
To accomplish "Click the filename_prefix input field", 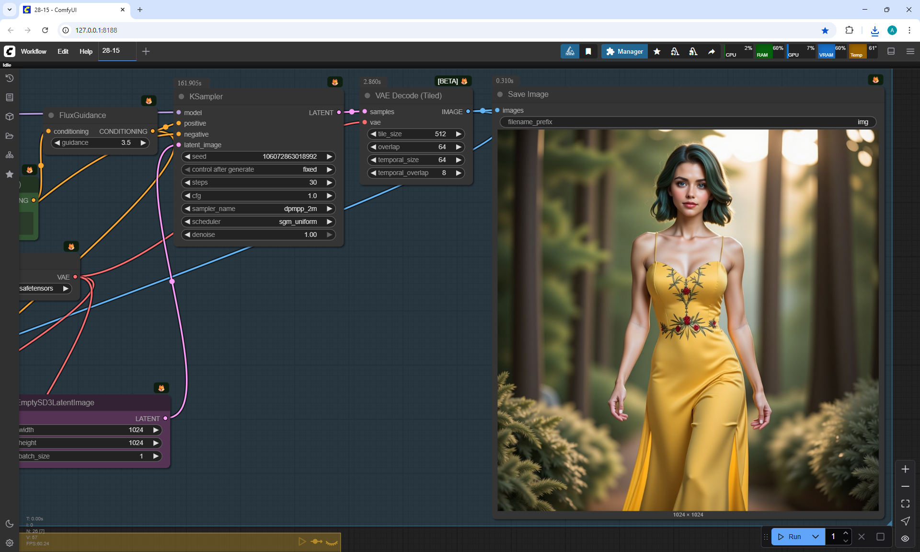I will click(688, 122).
